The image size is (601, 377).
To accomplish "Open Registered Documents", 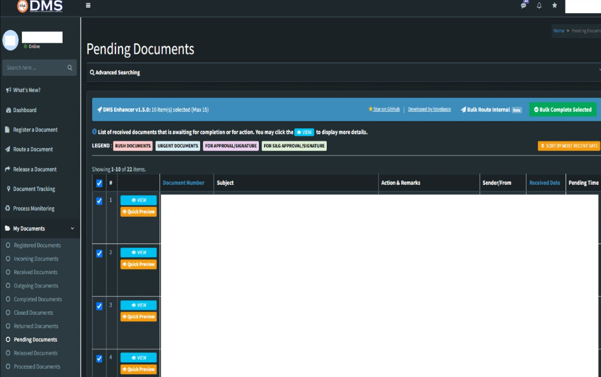I will coord(37,246).
